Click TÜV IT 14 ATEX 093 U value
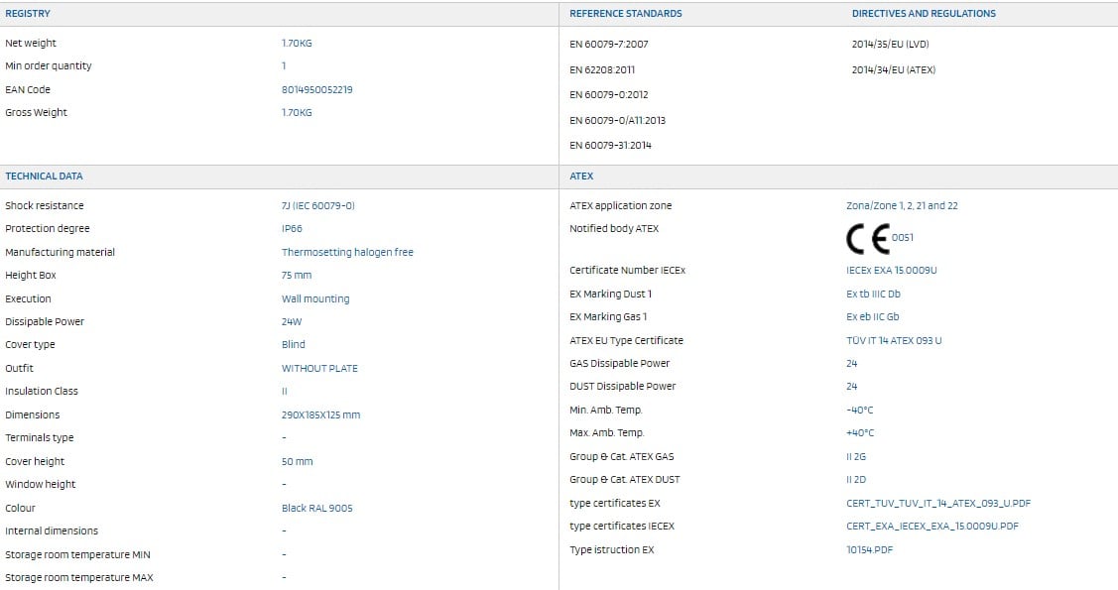The image size is (1118, 590). (894, 340)
